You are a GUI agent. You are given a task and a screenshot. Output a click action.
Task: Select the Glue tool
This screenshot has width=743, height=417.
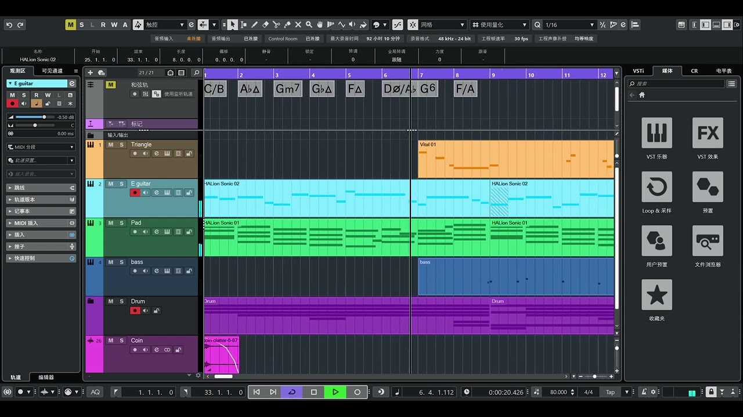click(287, 25)
